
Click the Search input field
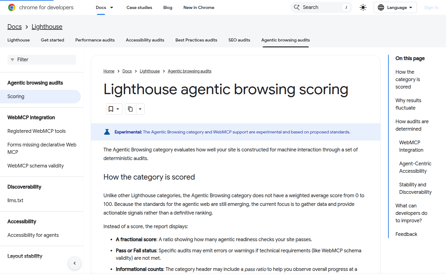click(x=321, y=7)
